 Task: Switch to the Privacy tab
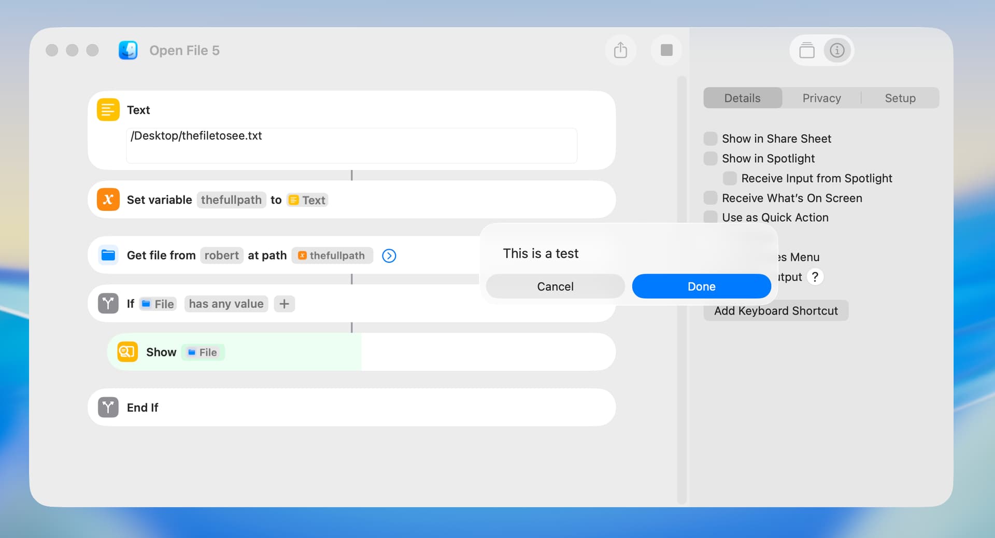821,98
